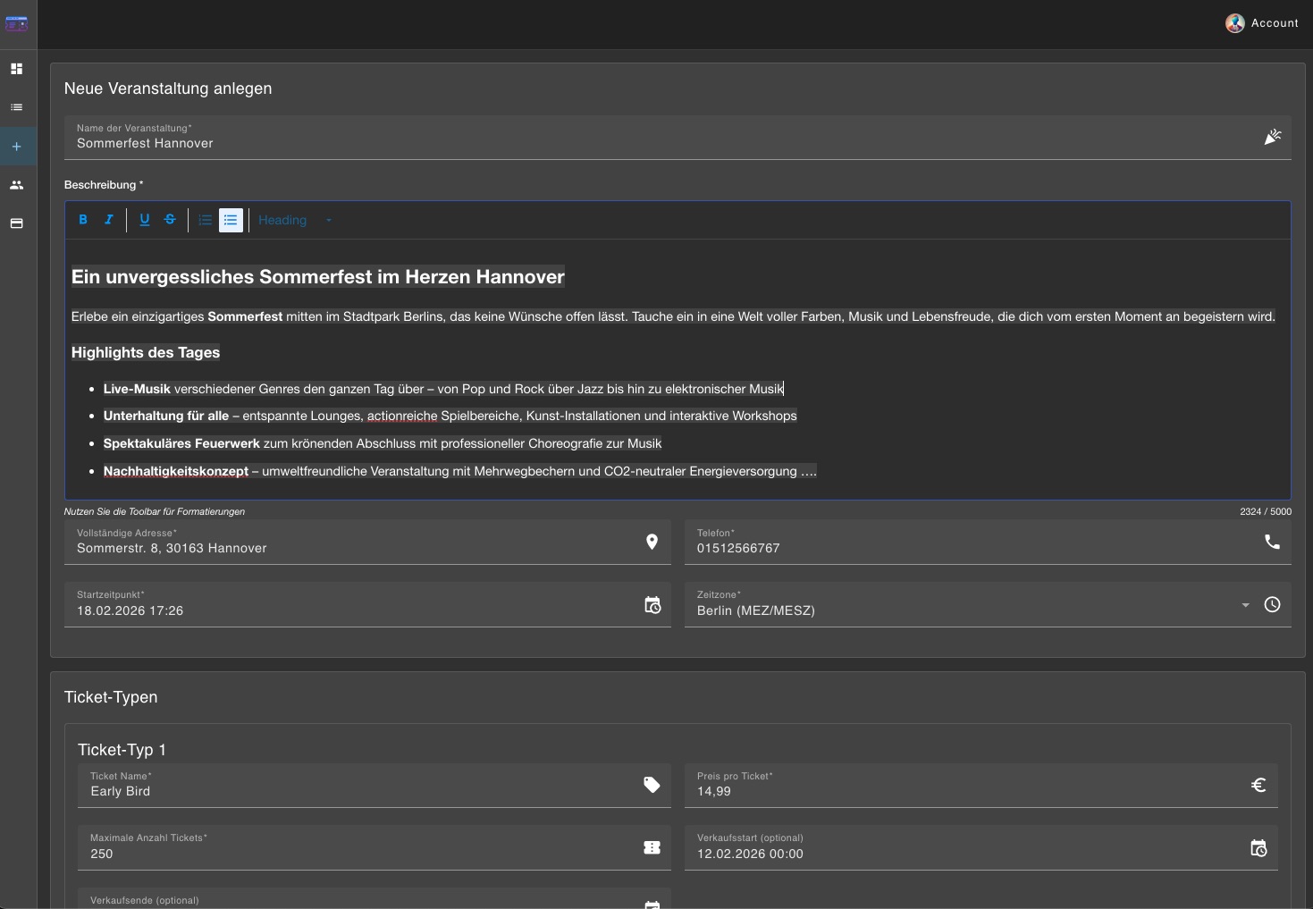
Task: Toggle the bulleted list button
Action: tap(231, 220)
